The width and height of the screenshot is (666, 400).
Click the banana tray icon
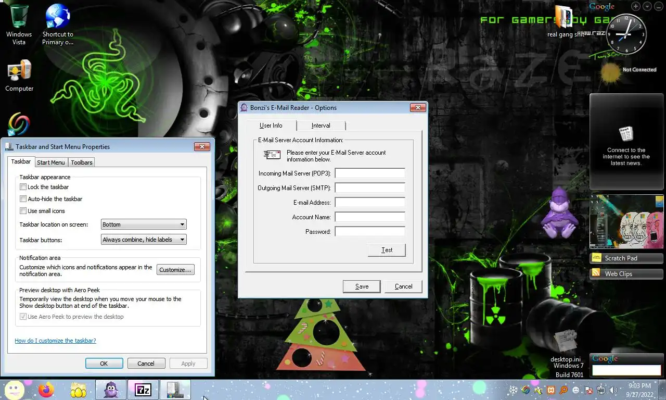click(539, 390)
